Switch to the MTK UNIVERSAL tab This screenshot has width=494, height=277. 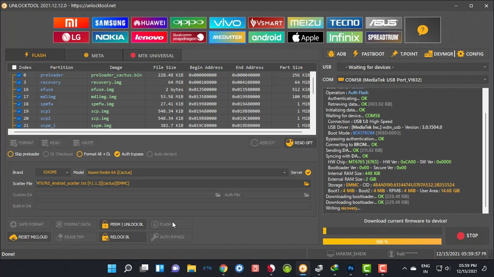pyautogui.click(x=152, y=55)
